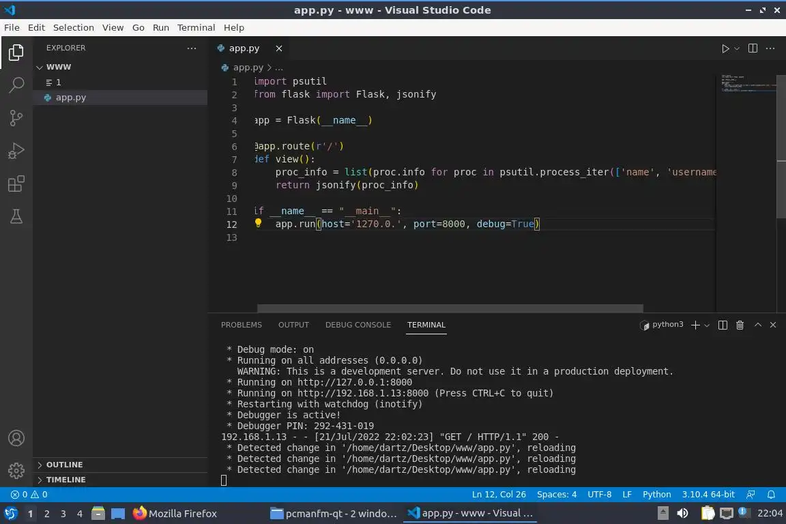Open the taskbar application menu icon
This screenshot has width=786, height=524.
point(10,513)
